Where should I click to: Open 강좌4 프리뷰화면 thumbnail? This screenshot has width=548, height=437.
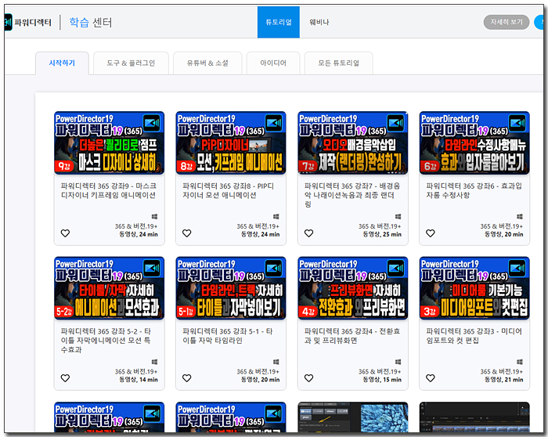coord(352,288)
